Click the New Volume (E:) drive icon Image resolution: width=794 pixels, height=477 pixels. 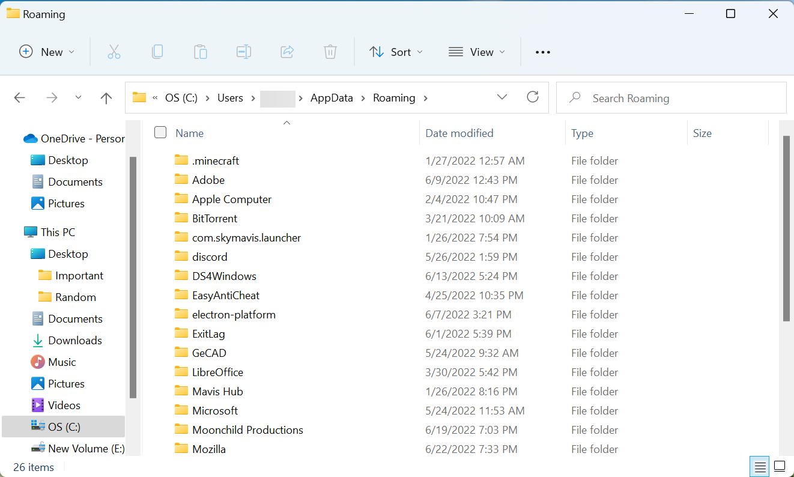[x=38, y=448]
